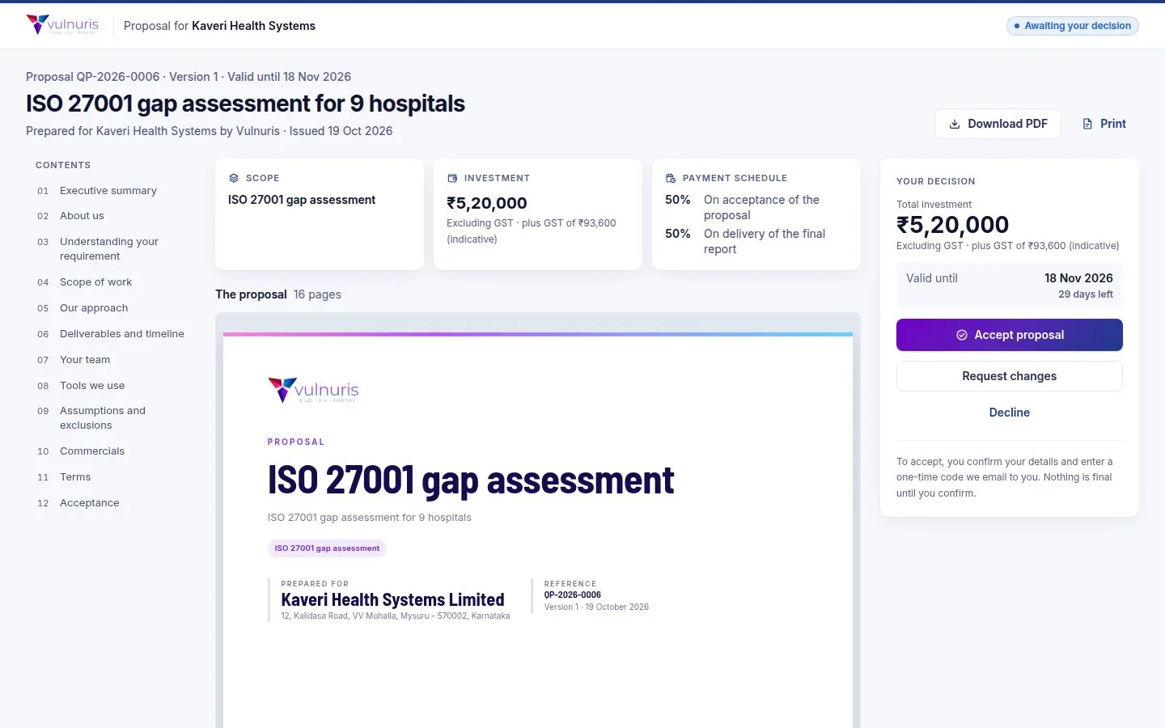1165x728 pixels.
Task: Click the 16 pages label
Action: pos(317,294)
